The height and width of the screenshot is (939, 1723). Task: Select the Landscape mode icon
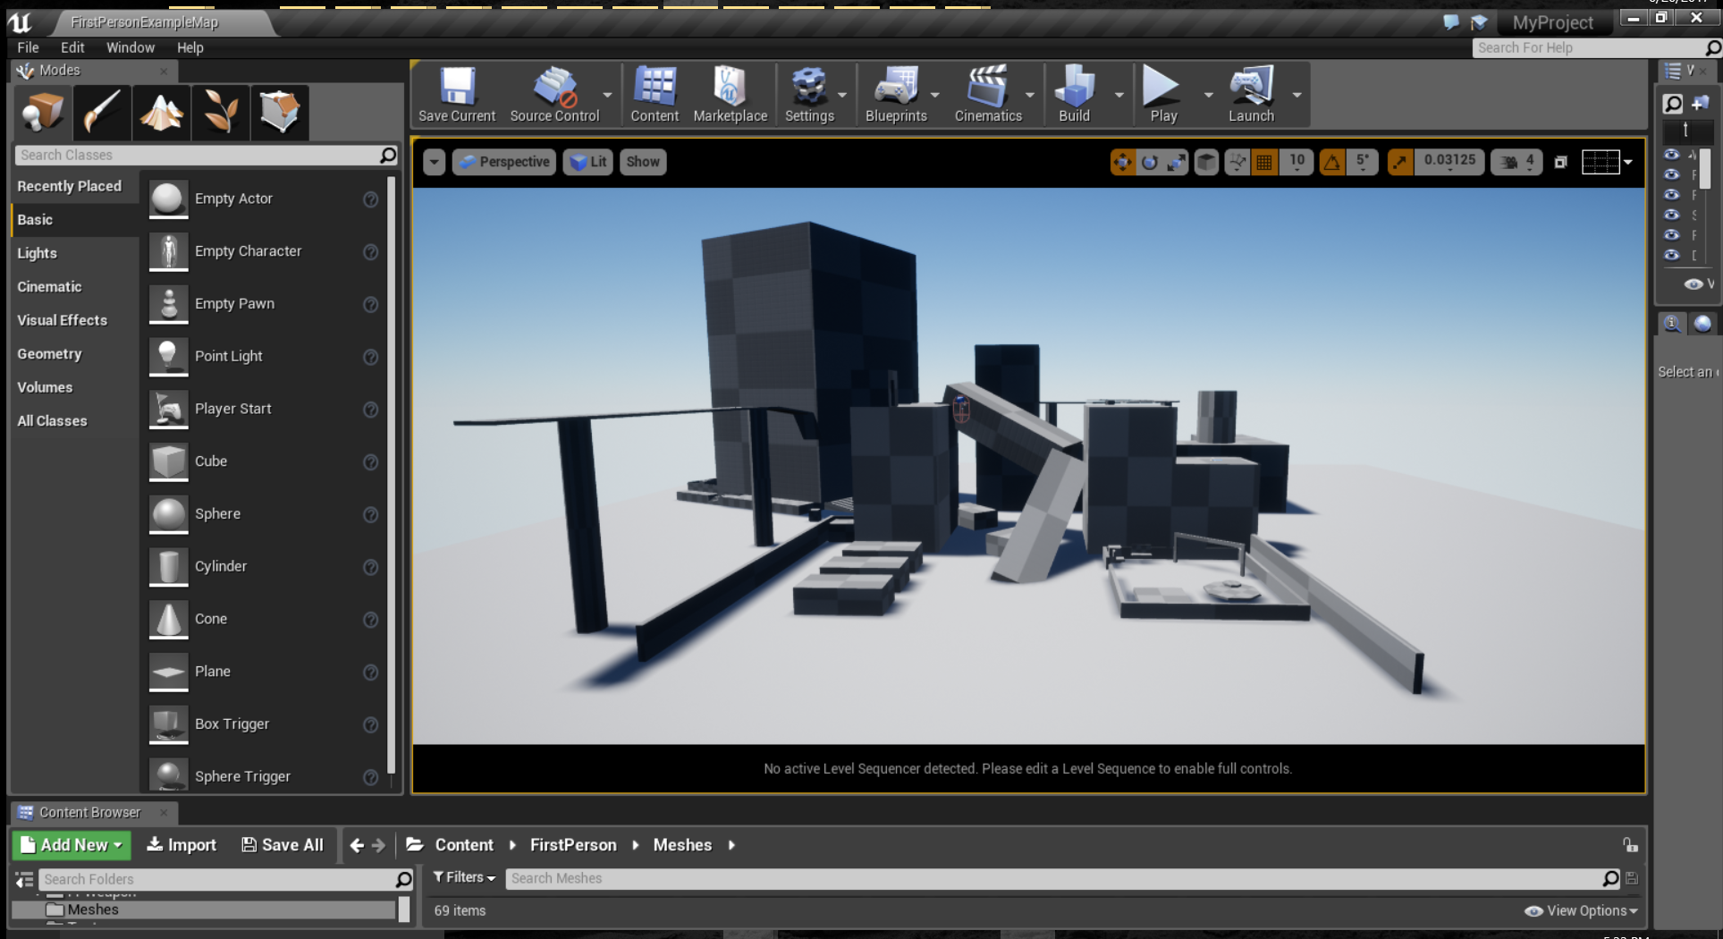coord(161,113)
